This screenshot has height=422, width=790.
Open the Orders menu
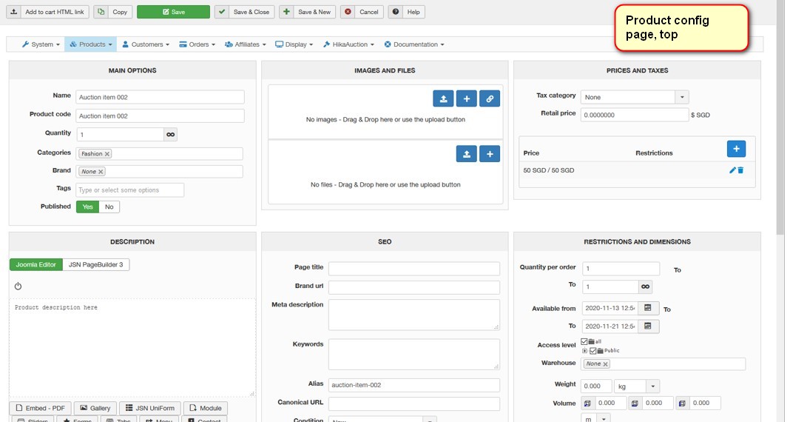197,44
